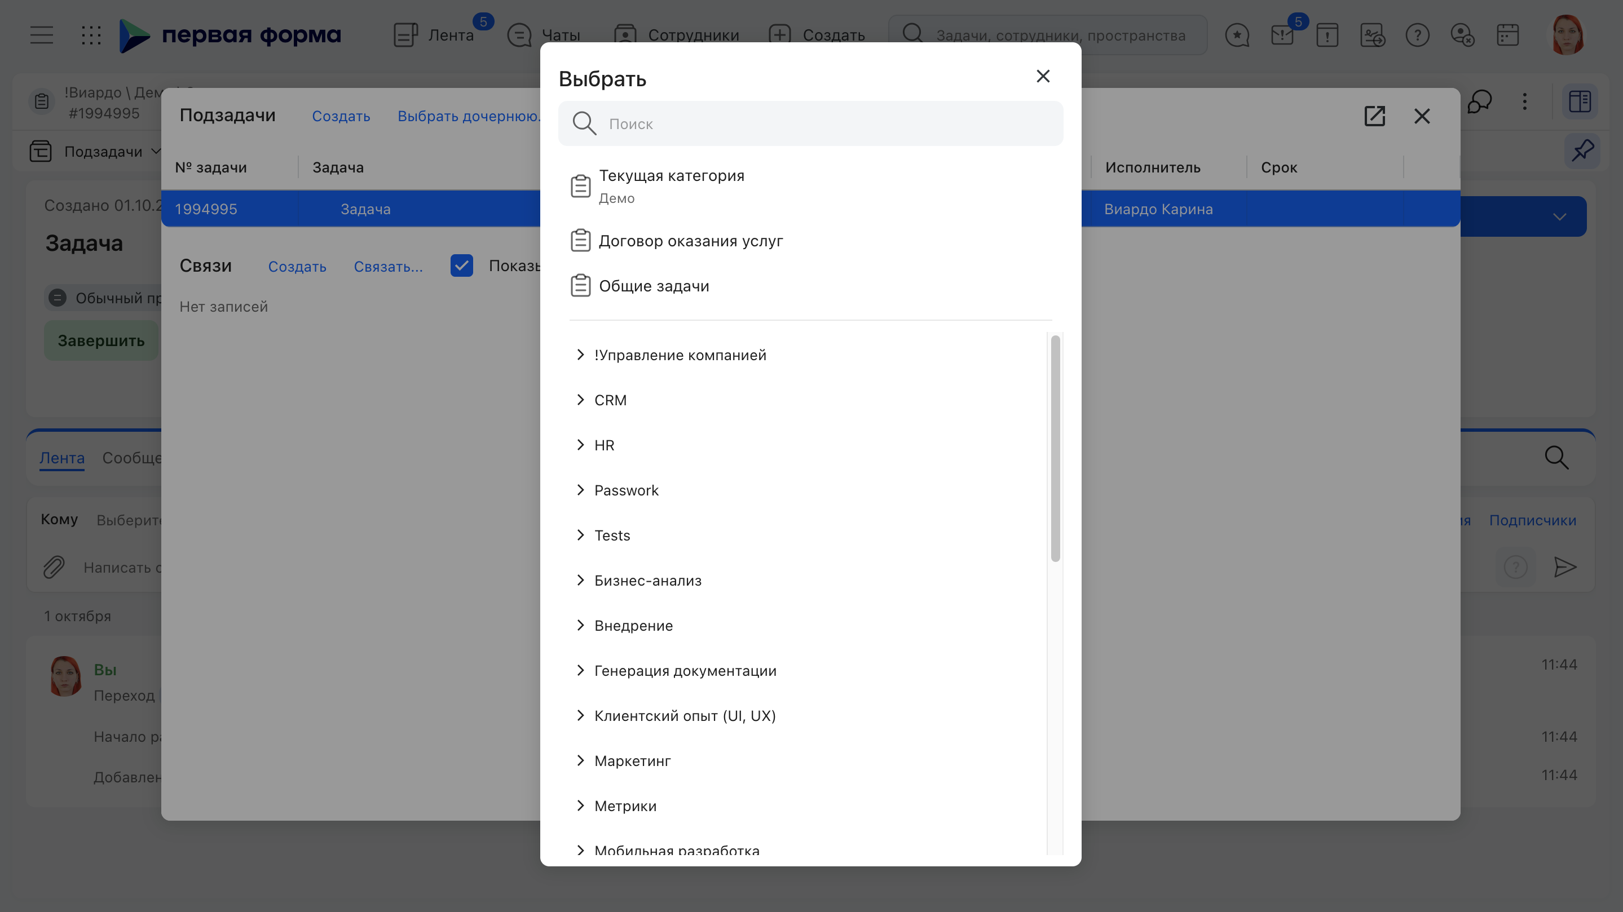Click the global search field
The width and height of the screenshot is (1623, 912).
[1048, 36]
